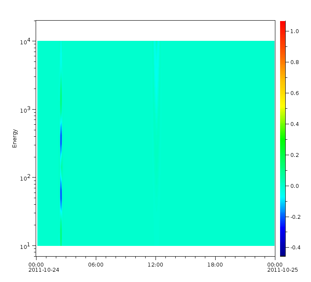The height and width of the screenshot is (282, 311).
Task: Click the 12:00 time axis label
Action: (155, 265)
